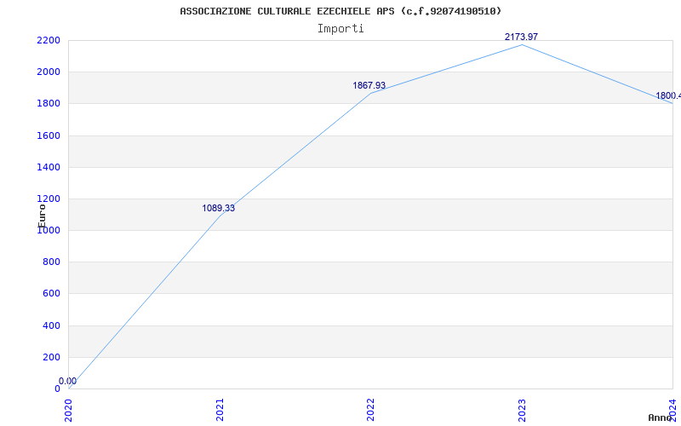Image resolution: width=681 pixels, height=426 pixels.
Task: Click the 2022 x-axis year label
Action: [x=370, y=410]
